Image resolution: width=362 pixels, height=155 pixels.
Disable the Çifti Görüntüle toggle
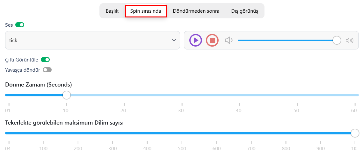45,60
